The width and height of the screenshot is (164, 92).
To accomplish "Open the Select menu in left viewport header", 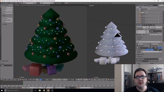I will pyautogui.click(x=9, y=79).
